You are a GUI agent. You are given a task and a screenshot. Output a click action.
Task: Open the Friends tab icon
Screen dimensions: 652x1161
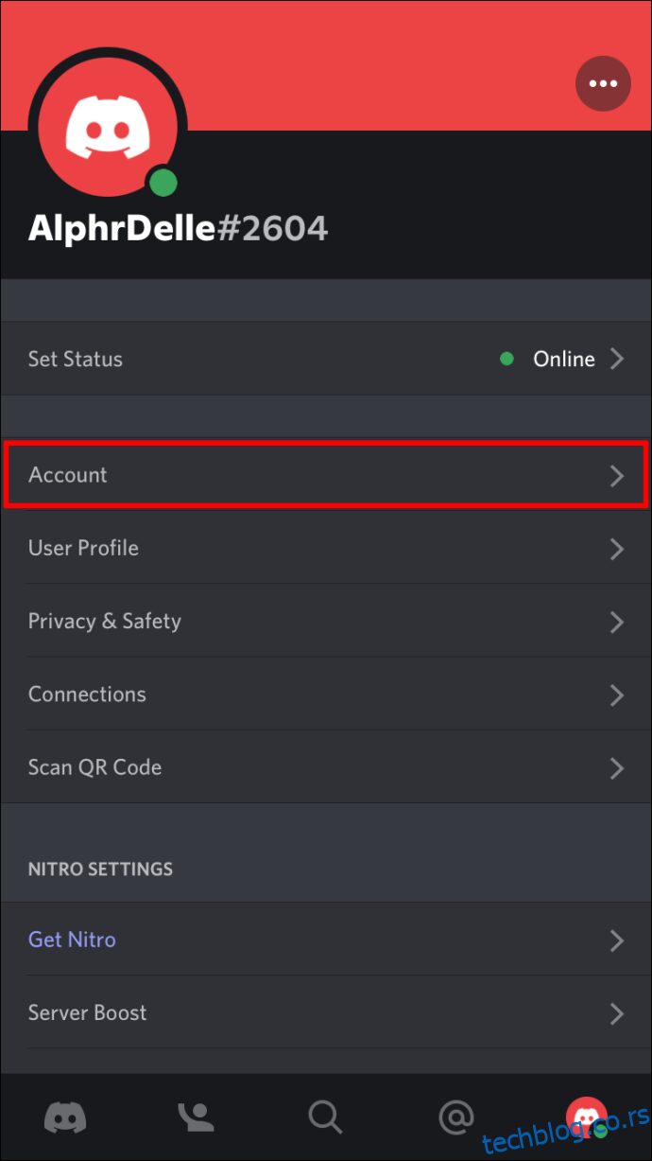[196, 1117]
